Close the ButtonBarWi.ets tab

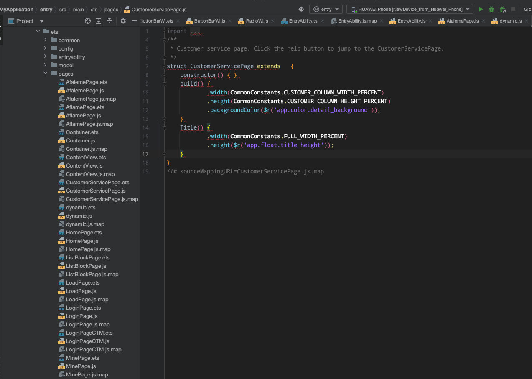[x=178, y=21]
